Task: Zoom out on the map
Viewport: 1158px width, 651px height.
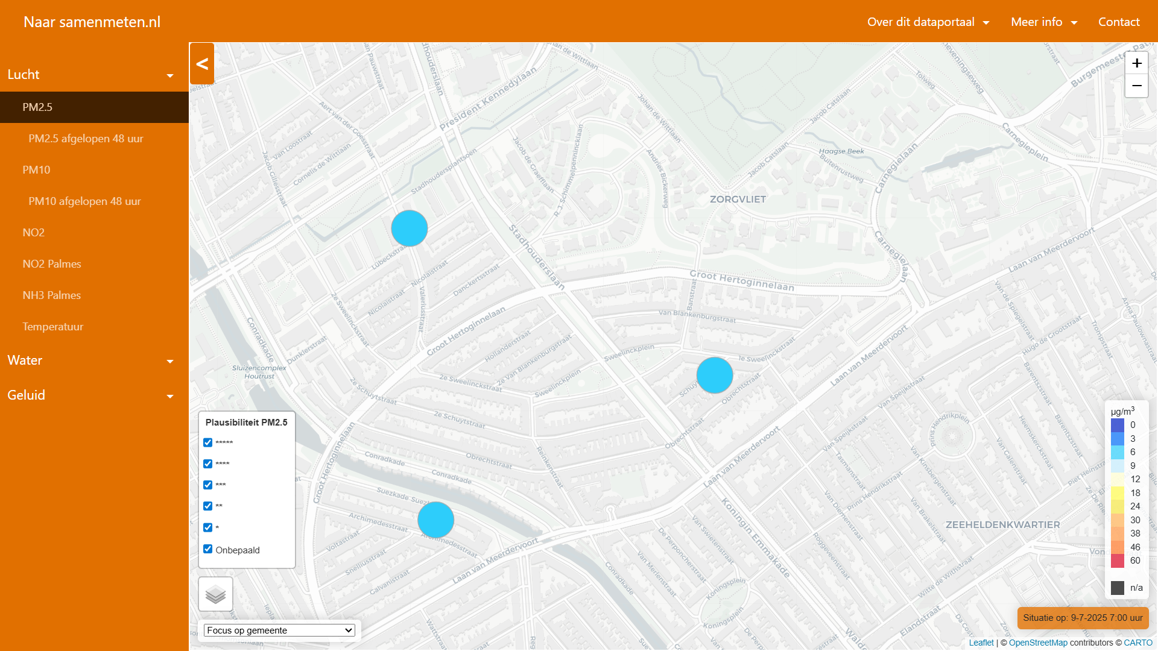Action: pyautogui.click(x=1136, y=86)
